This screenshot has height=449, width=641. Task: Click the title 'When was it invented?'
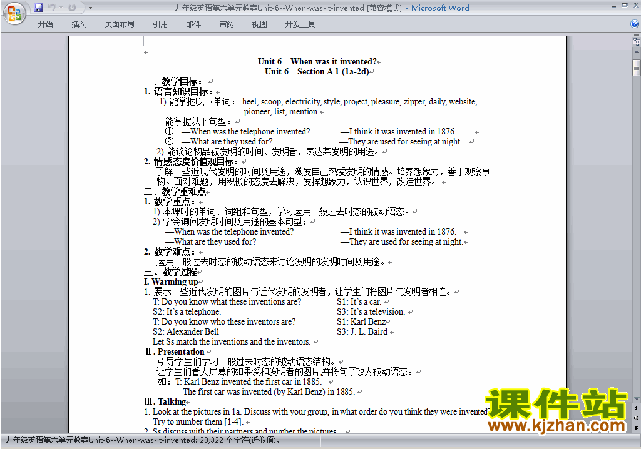tap(333, 61)
